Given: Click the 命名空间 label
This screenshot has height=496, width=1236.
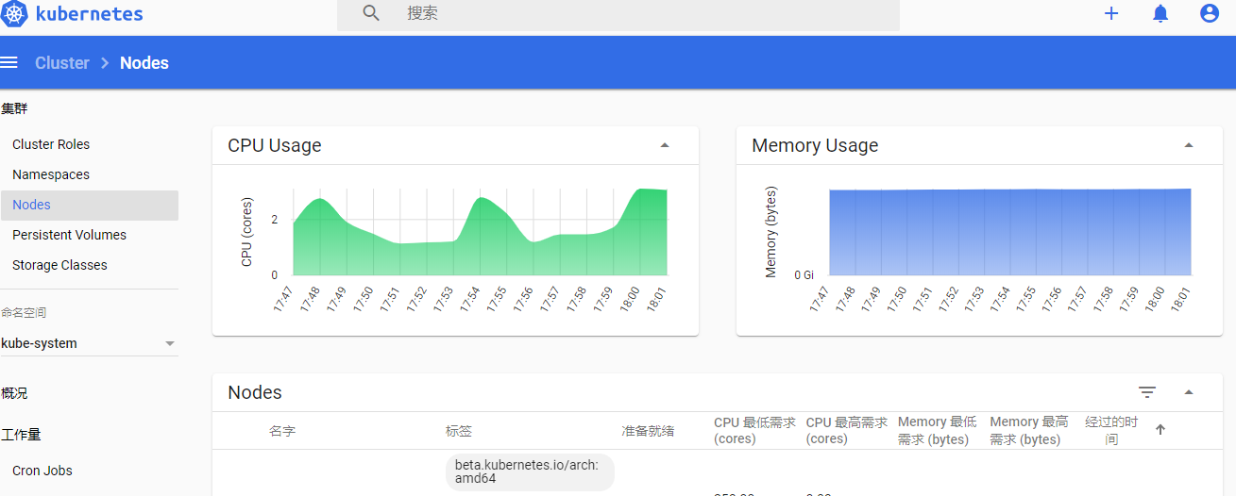Looking at the screenshot, I should pos(24,312).
